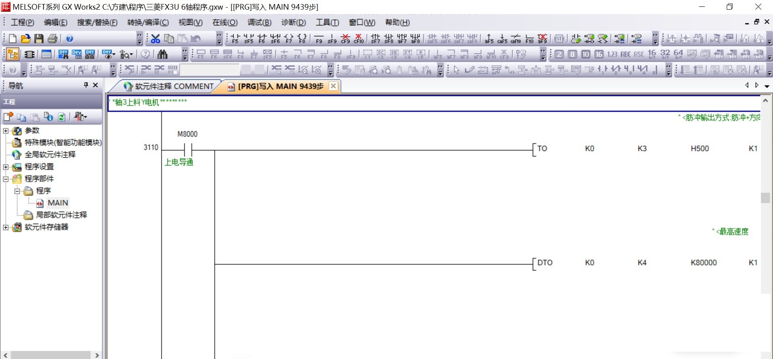
Task: Select 局部软元件注释 in the tree
Action: (x=61, y=215)
